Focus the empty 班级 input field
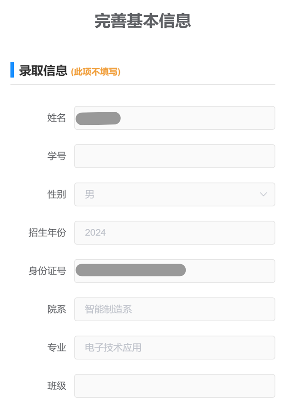 (175, 386)
